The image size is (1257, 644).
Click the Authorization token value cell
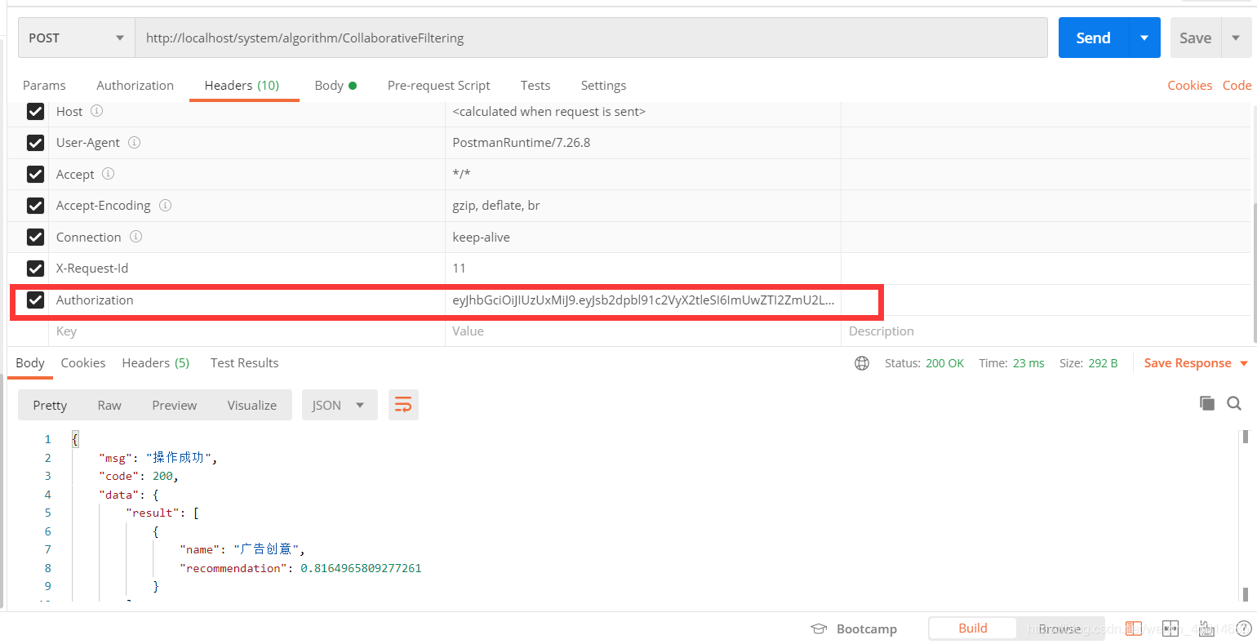pyautogui.click(x=643, y=300)
